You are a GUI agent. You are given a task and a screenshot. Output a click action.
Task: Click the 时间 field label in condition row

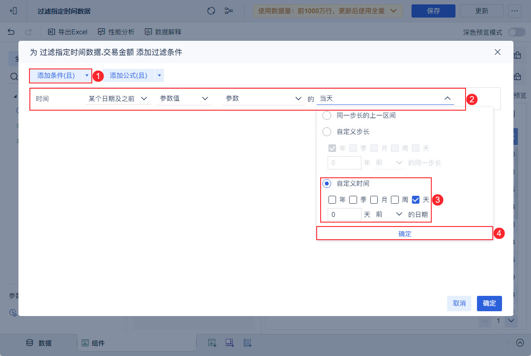[x=42, y=99]
